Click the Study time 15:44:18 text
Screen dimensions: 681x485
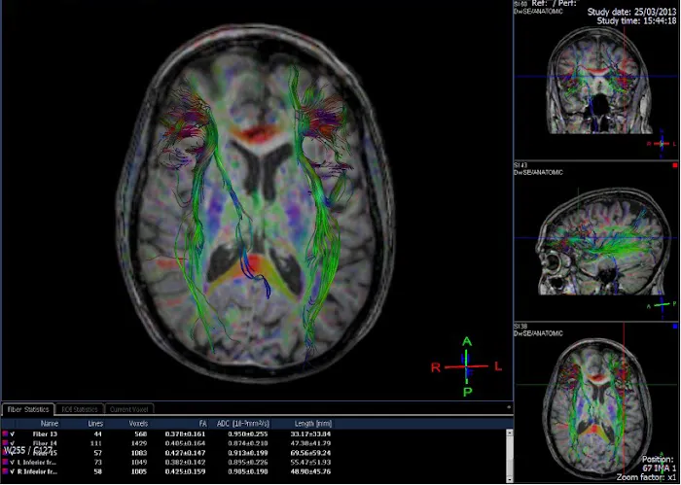pos(636,20)
